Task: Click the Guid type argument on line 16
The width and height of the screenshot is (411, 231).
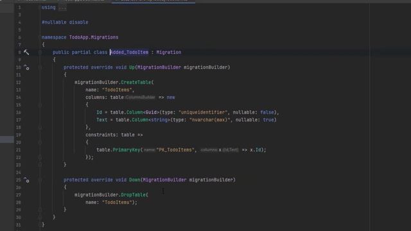Action: (x=151, y=112)
